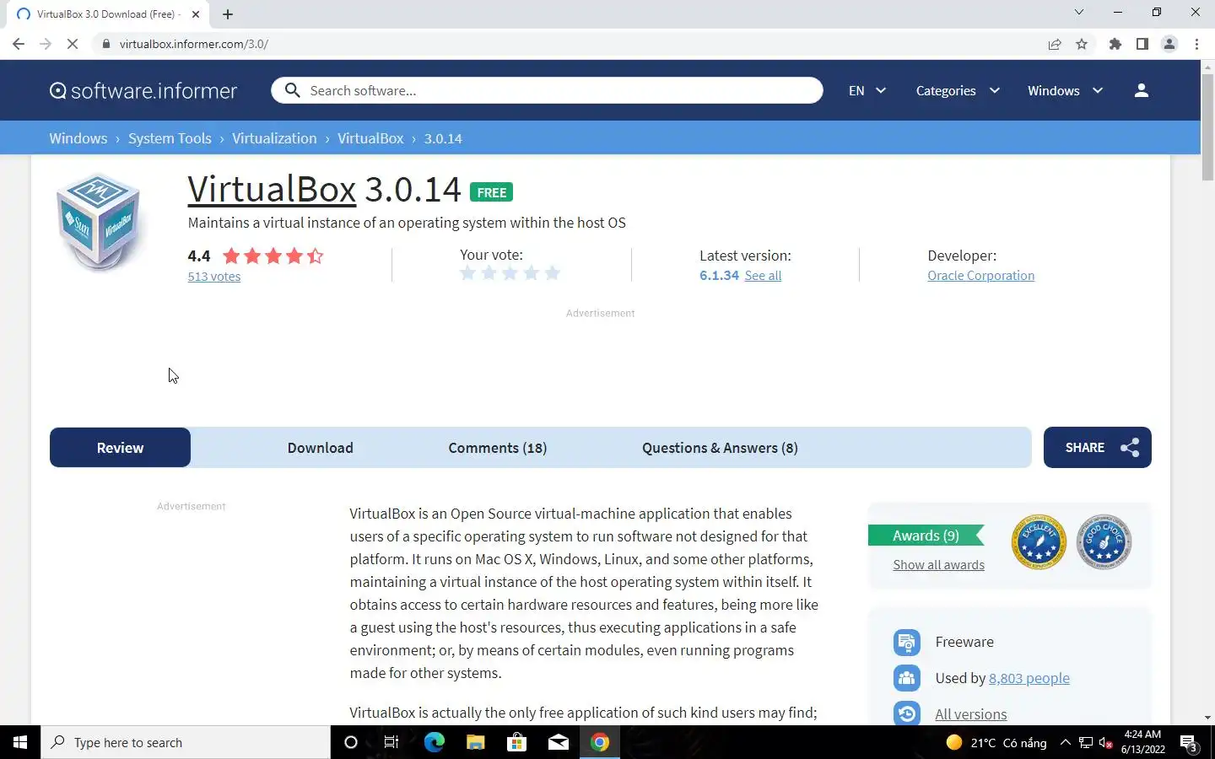Rate four stars in Your vote

[531, 273]
